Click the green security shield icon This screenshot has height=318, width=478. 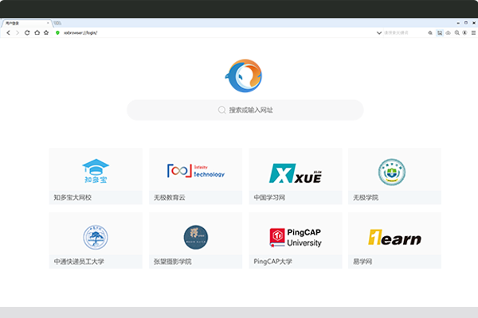(x=57, y=33)
